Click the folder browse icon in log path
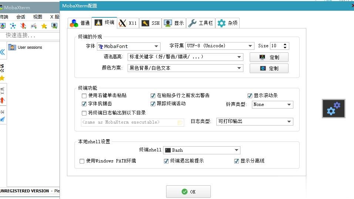This screenshot has height=199, width=354. pyautogui.click(x=180, y=123)
